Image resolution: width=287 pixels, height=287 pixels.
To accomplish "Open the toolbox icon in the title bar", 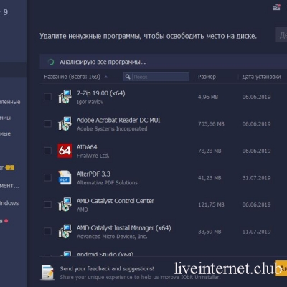I will pyautogui.click(x=277, y=7).
